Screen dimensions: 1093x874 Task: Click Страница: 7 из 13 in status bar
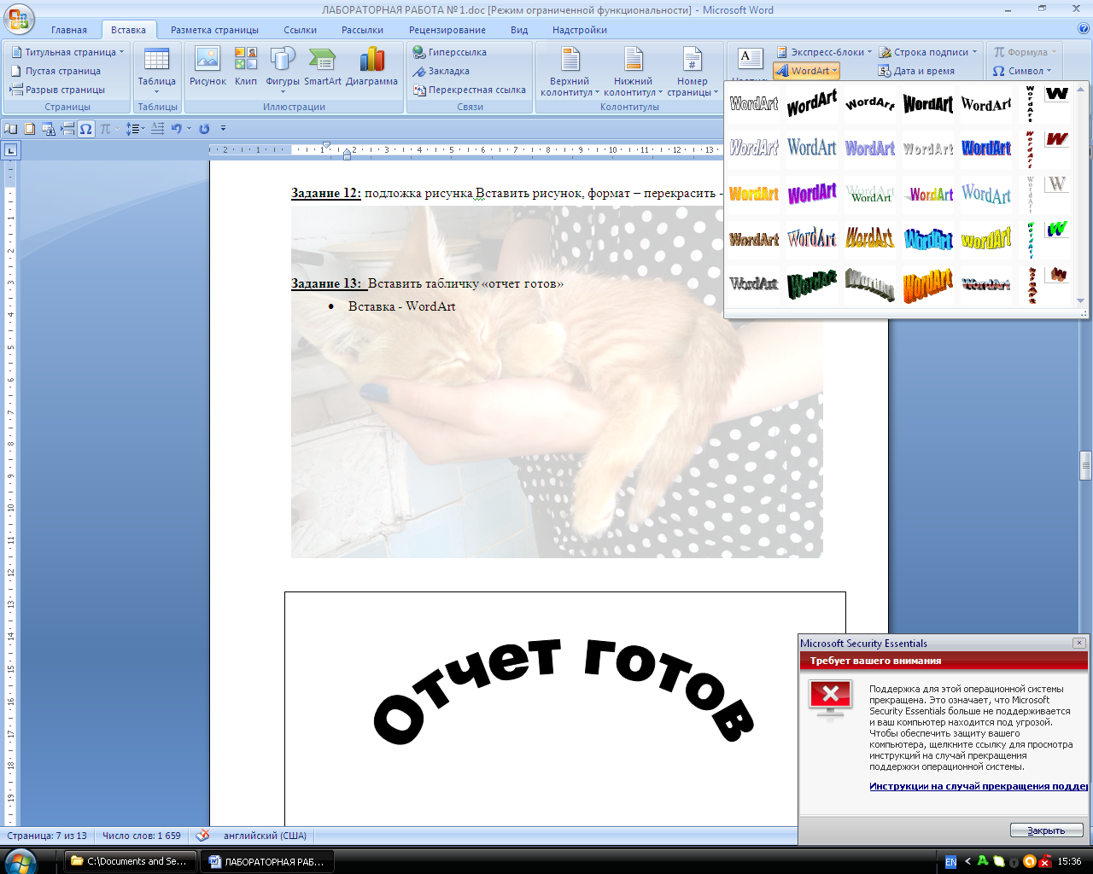click(47, 836)
